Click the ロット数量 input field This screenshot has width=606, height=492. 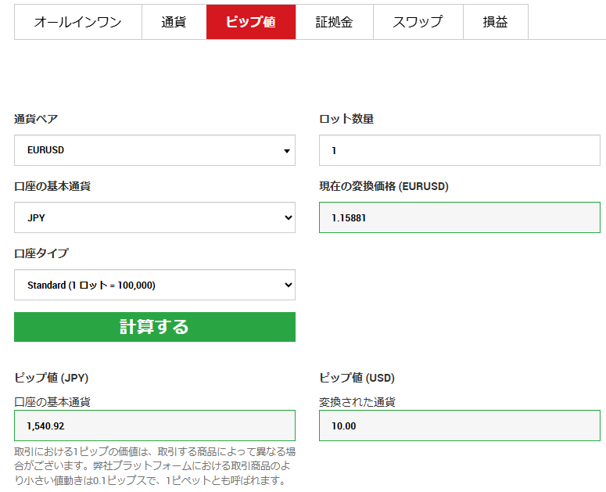pyautogui.click(x=459, y=150)
